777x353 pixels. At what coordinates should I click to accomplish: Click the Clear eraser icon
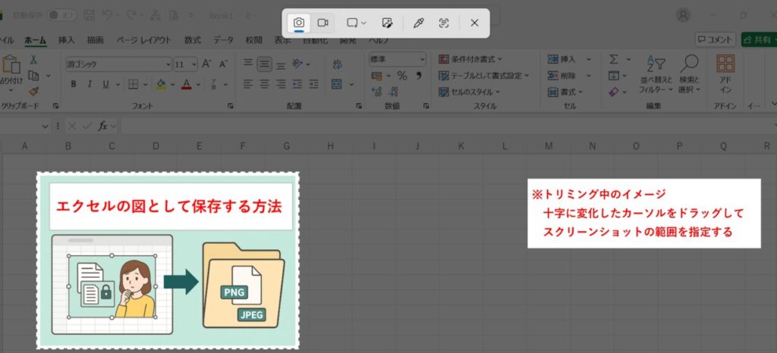pyautogui.click(x=614, y=92)
